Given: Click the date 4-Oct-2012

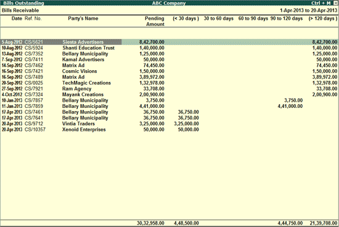Looking at the screenshot, I should pos(12,94).
